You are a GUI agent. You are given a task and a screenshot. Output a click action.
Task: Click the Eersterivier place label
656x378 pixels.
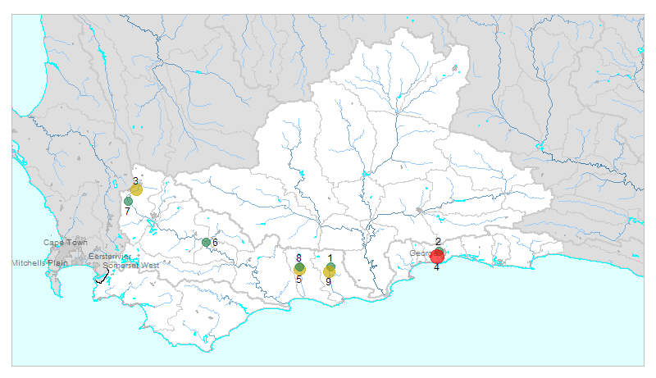point(110,257)
